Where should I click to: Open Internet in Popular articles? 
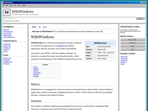click(123, 64)
